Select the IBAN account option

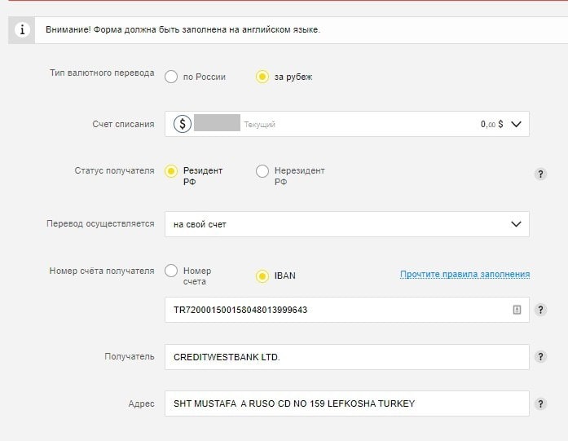(x=262, y=276)
